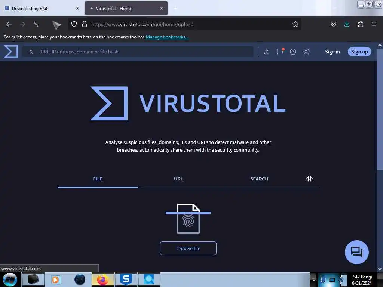
Task: Open the API icon tab next to SEARCH
Action: click(309, 179)
